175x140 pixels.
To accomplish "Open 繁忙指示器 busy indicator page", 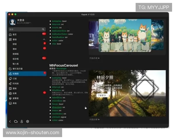I will click(x=17, y=69).
